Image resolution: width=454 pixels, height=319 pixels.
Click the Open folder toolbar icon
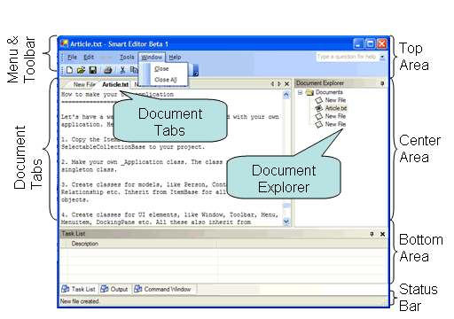click(x=81, y=70)
